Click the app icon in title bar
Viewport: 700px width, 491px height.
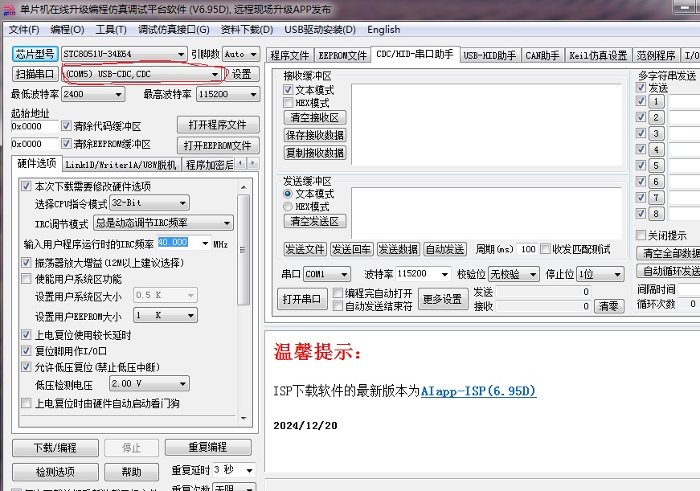(10, 10)
